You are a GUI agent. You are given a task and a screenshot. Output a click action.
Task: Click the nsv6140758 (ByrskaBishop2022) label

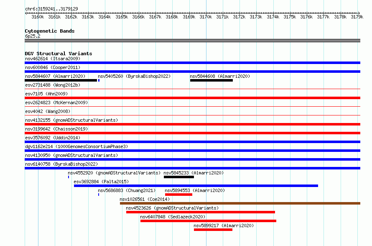[x=61, y=164]
